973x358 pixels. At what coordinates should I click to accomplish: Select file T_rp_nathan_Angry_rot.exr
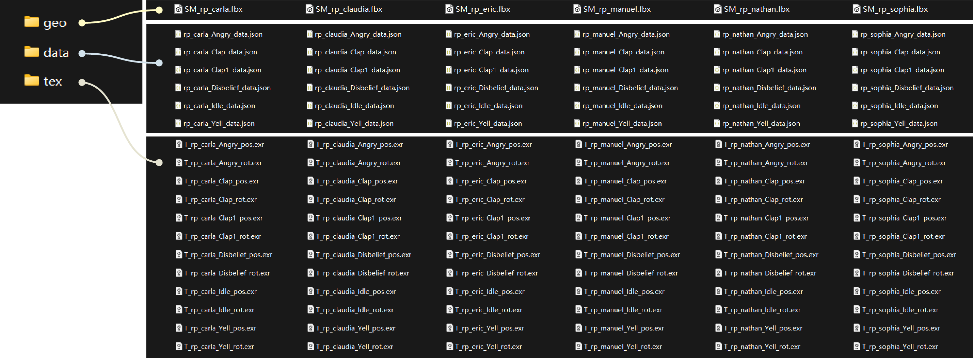(766, 163)
